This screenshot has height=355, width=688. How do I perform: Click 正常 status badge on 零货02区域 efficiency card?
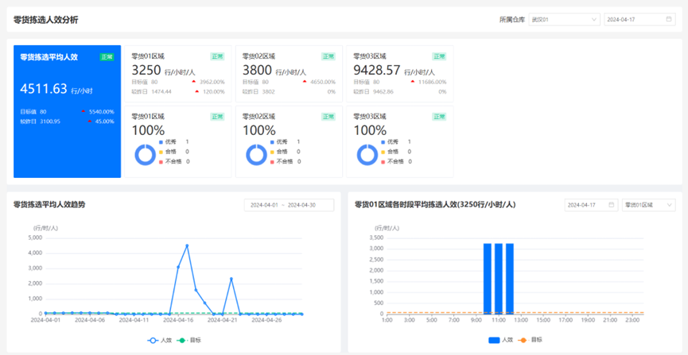pos(328,56)
